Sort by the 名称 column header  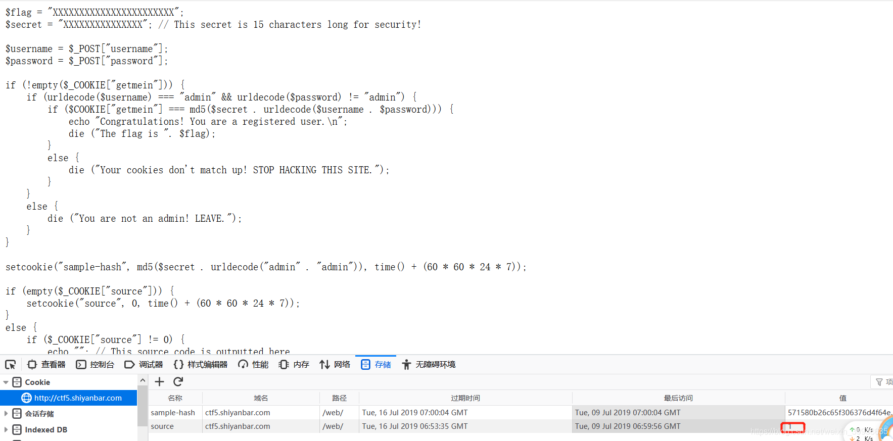[175, 398]
